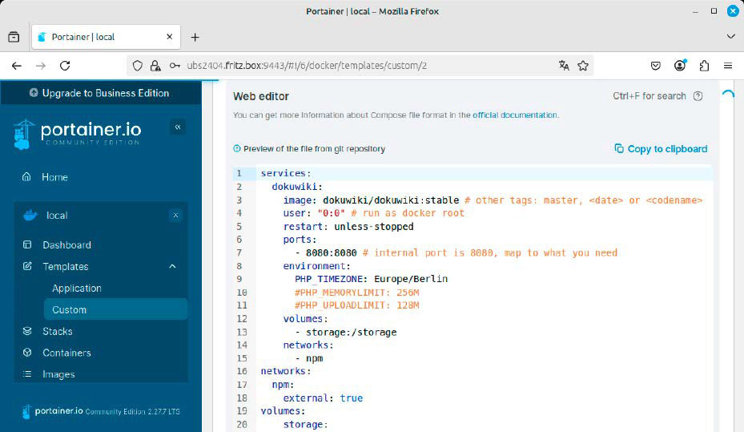Screen dimensions: 744x432
Task: Close the local environment with X
Action: (x=175, y=216)
